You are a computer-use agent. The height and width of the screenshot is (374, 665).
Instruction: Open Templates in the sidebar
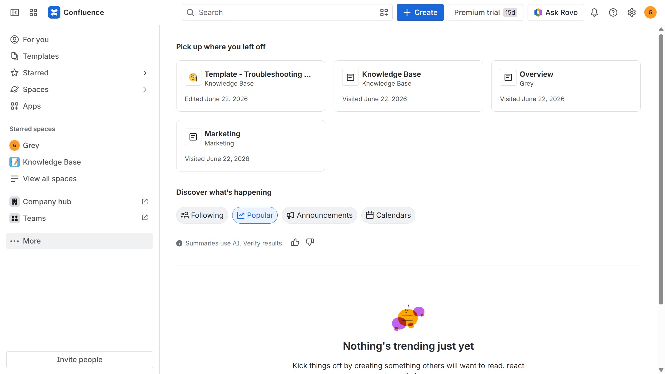coord(80,56)
